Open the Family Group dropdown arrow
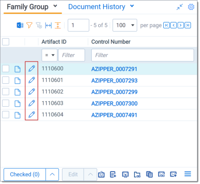This screenshot has width=200, height=184. (55, 6)
